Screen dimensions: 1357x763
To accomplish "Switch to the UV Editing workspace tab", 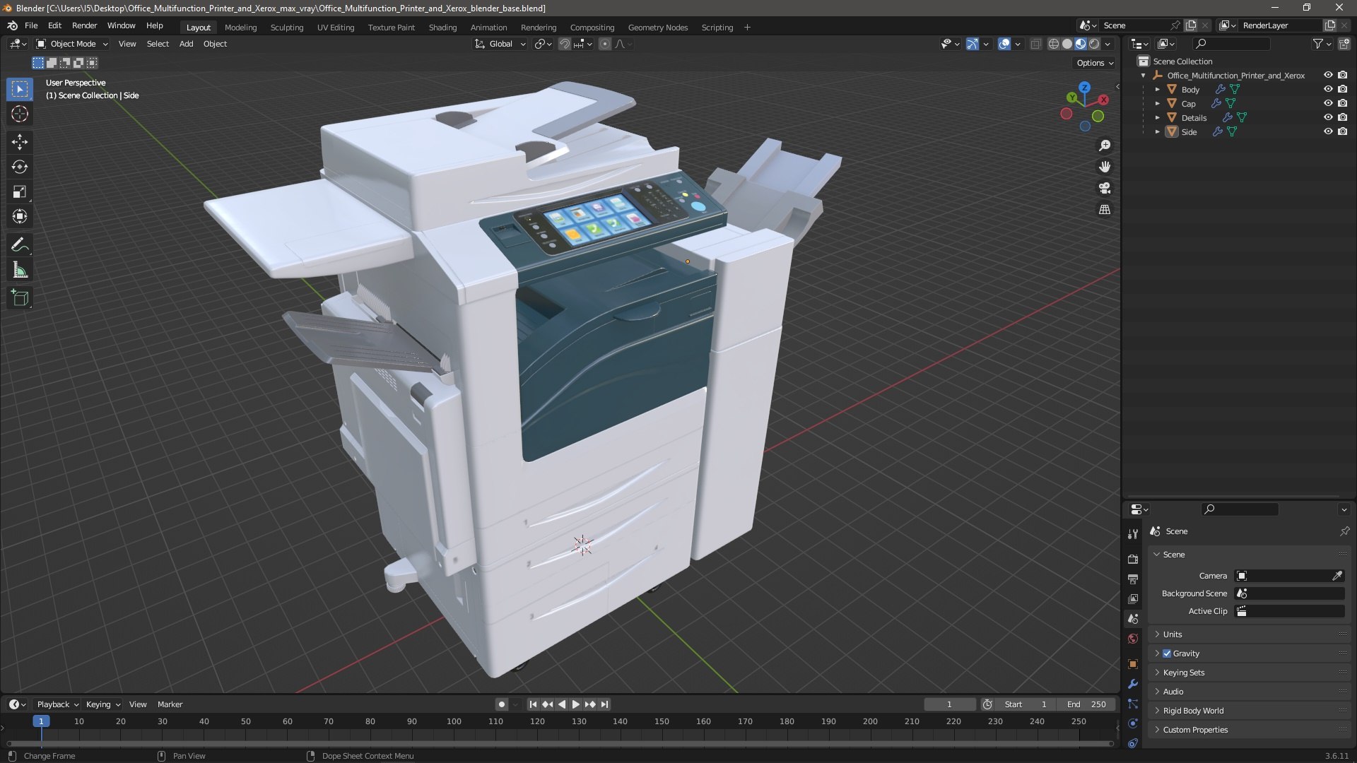I will coord(336,28).
